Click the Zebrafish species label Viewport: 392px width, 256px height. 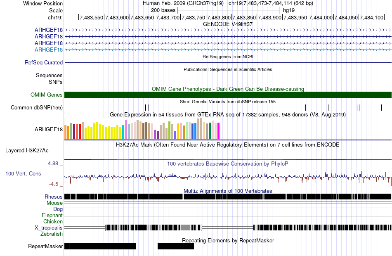[52, 234]
